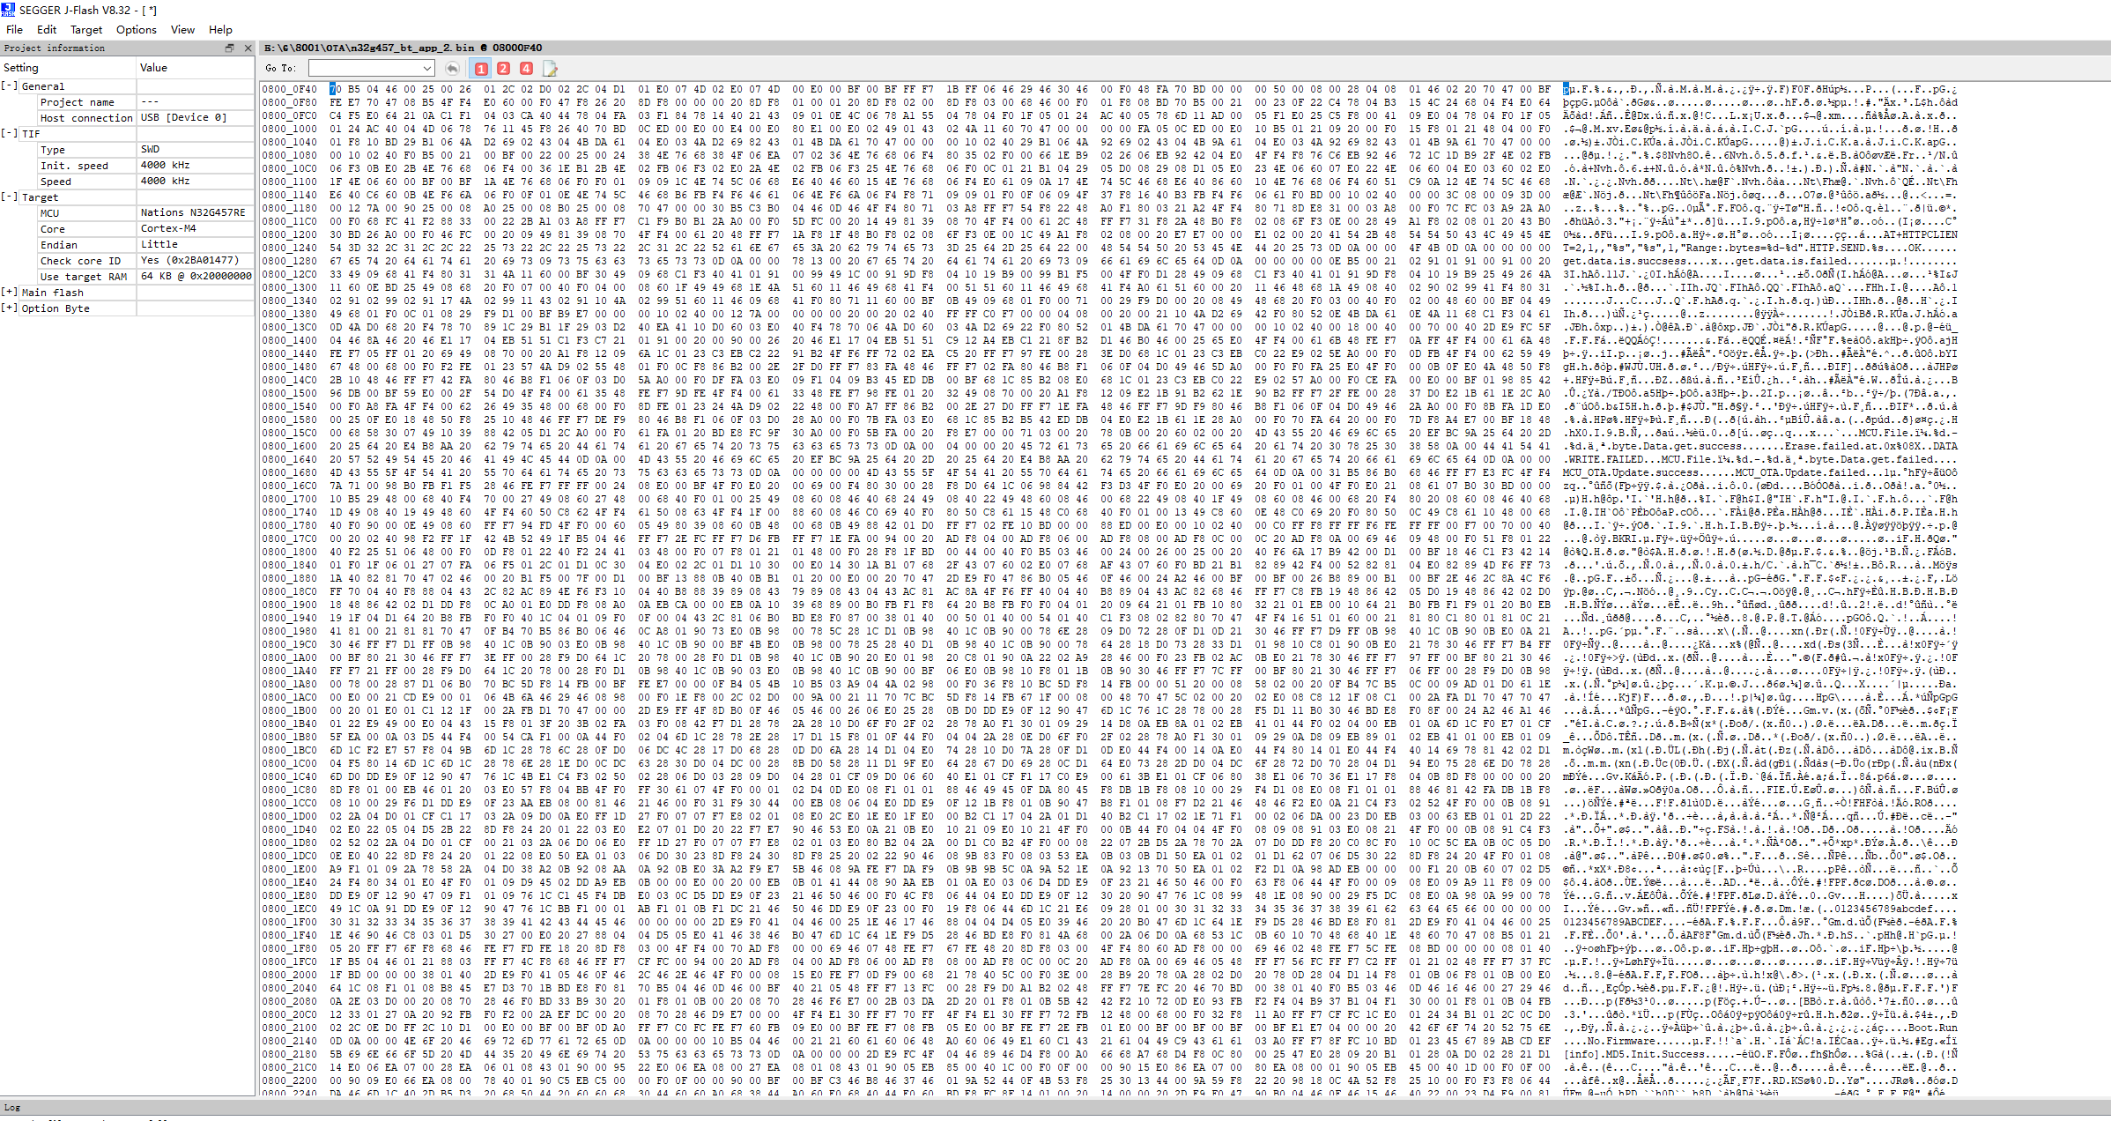Image resolution: width=2111 pixels, height=1121 pixels.
Task: Undock the Project information panel
Action: point(230,48)
